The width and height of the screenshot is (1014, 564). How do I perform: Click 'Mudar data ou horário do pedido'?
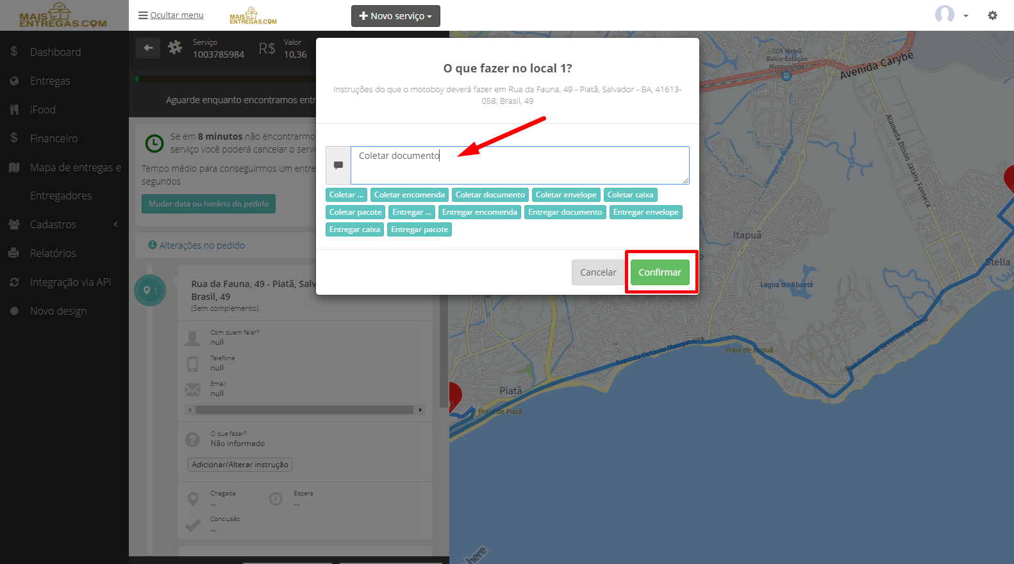pyautogui.click(x=208, y=204)
